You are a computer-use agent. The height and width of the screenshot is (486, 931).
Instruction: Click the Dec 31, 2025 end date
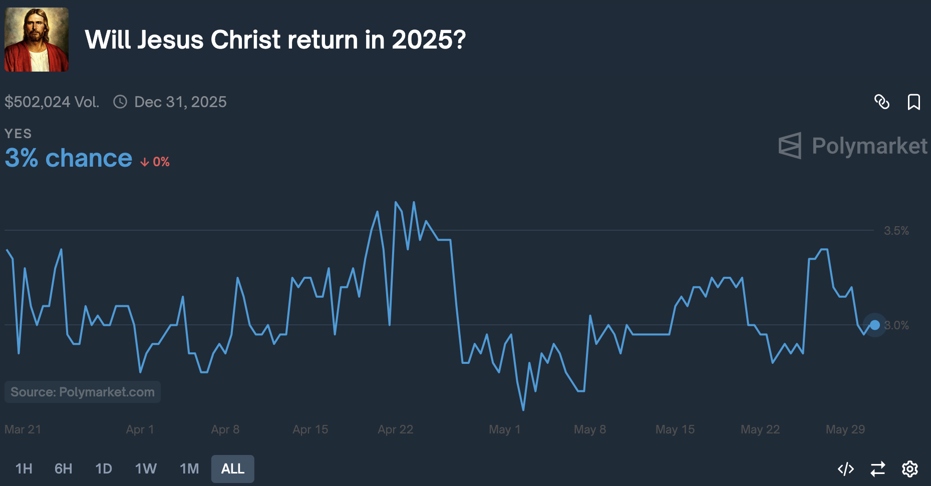(180, 102)
